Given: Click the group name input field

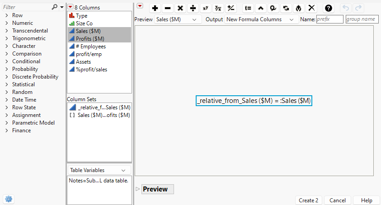Looking at the screenshot, I should 362,19.
